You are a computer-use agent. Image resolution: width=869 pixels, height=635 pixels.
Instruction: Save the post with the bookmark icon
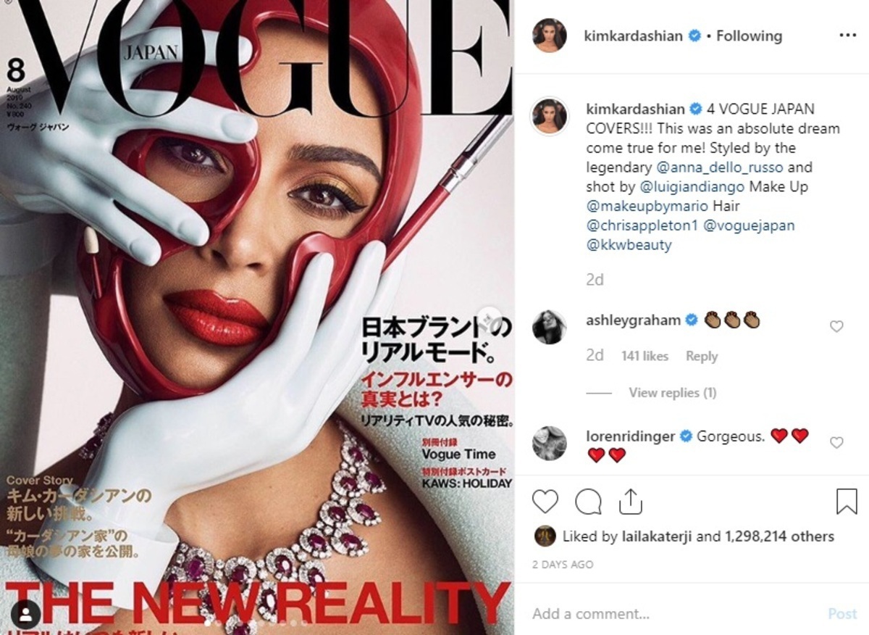[x=847, y=502]
